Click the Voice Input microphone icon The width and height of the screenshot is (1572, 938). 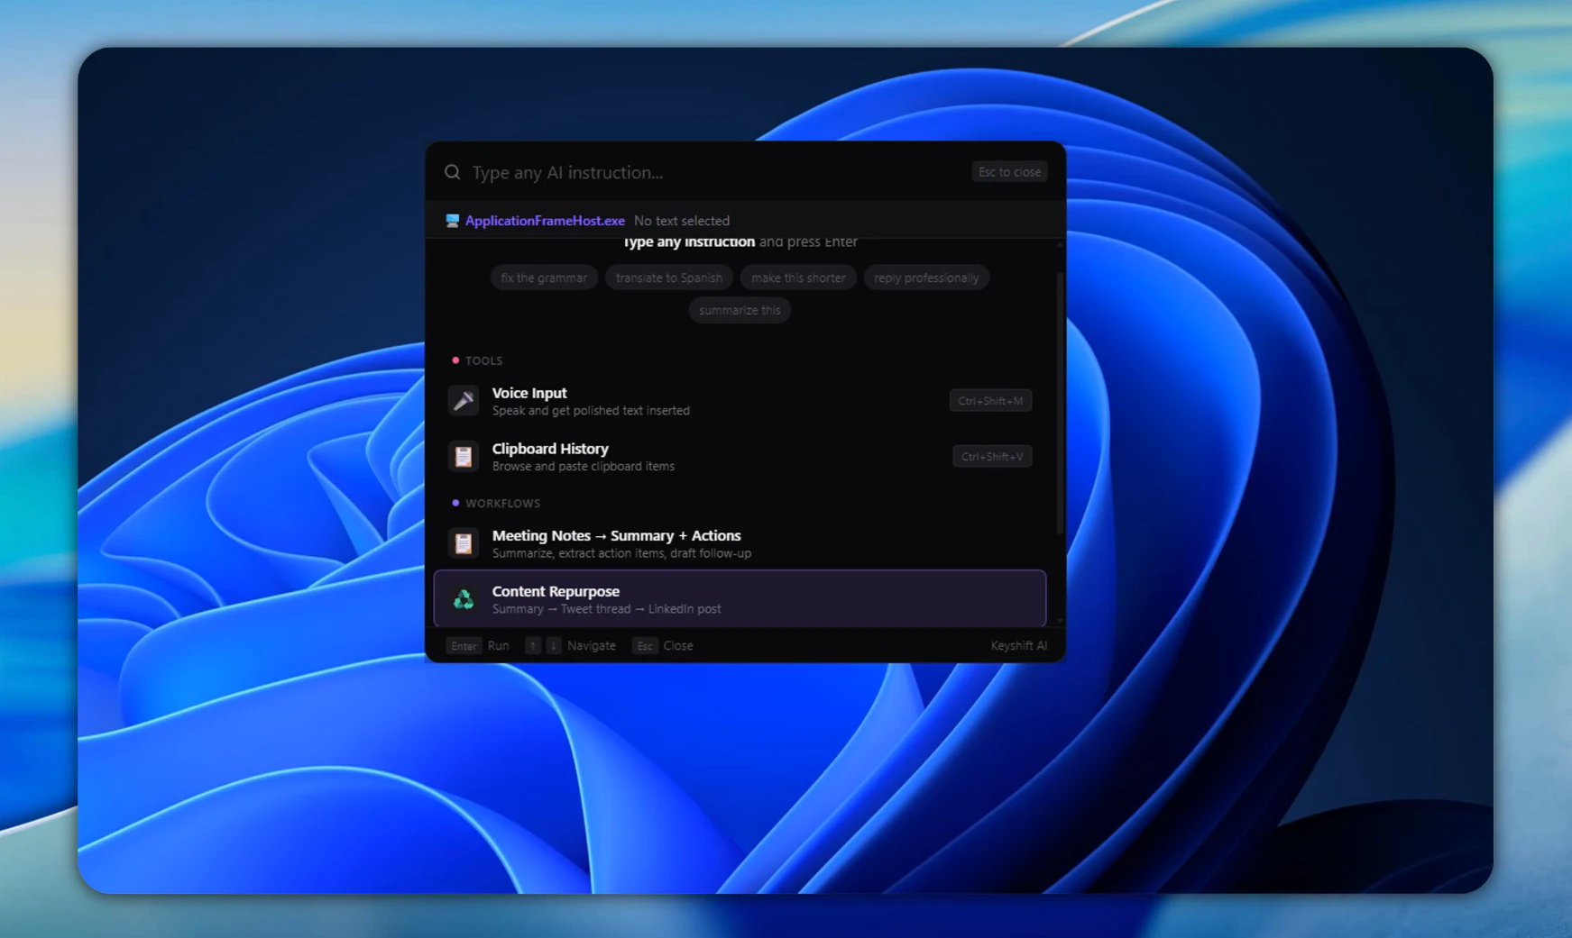(x=464, y=400)
